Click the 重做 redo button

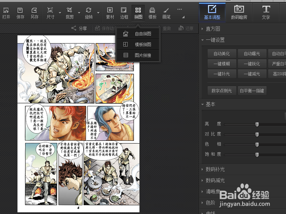167,28
